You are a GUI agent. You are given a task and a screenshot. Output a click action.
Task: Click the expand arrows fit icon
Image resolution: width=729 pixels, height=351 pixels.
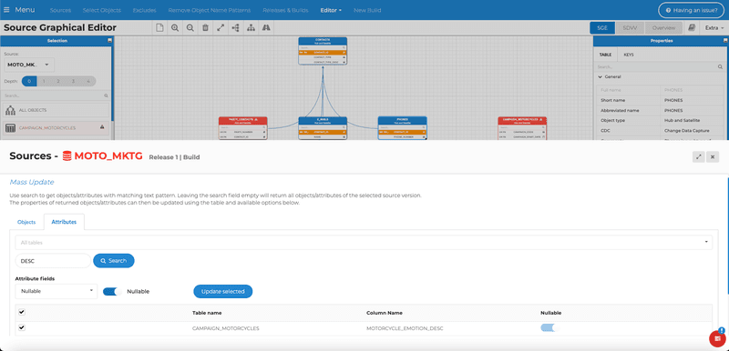click(221, 28)
